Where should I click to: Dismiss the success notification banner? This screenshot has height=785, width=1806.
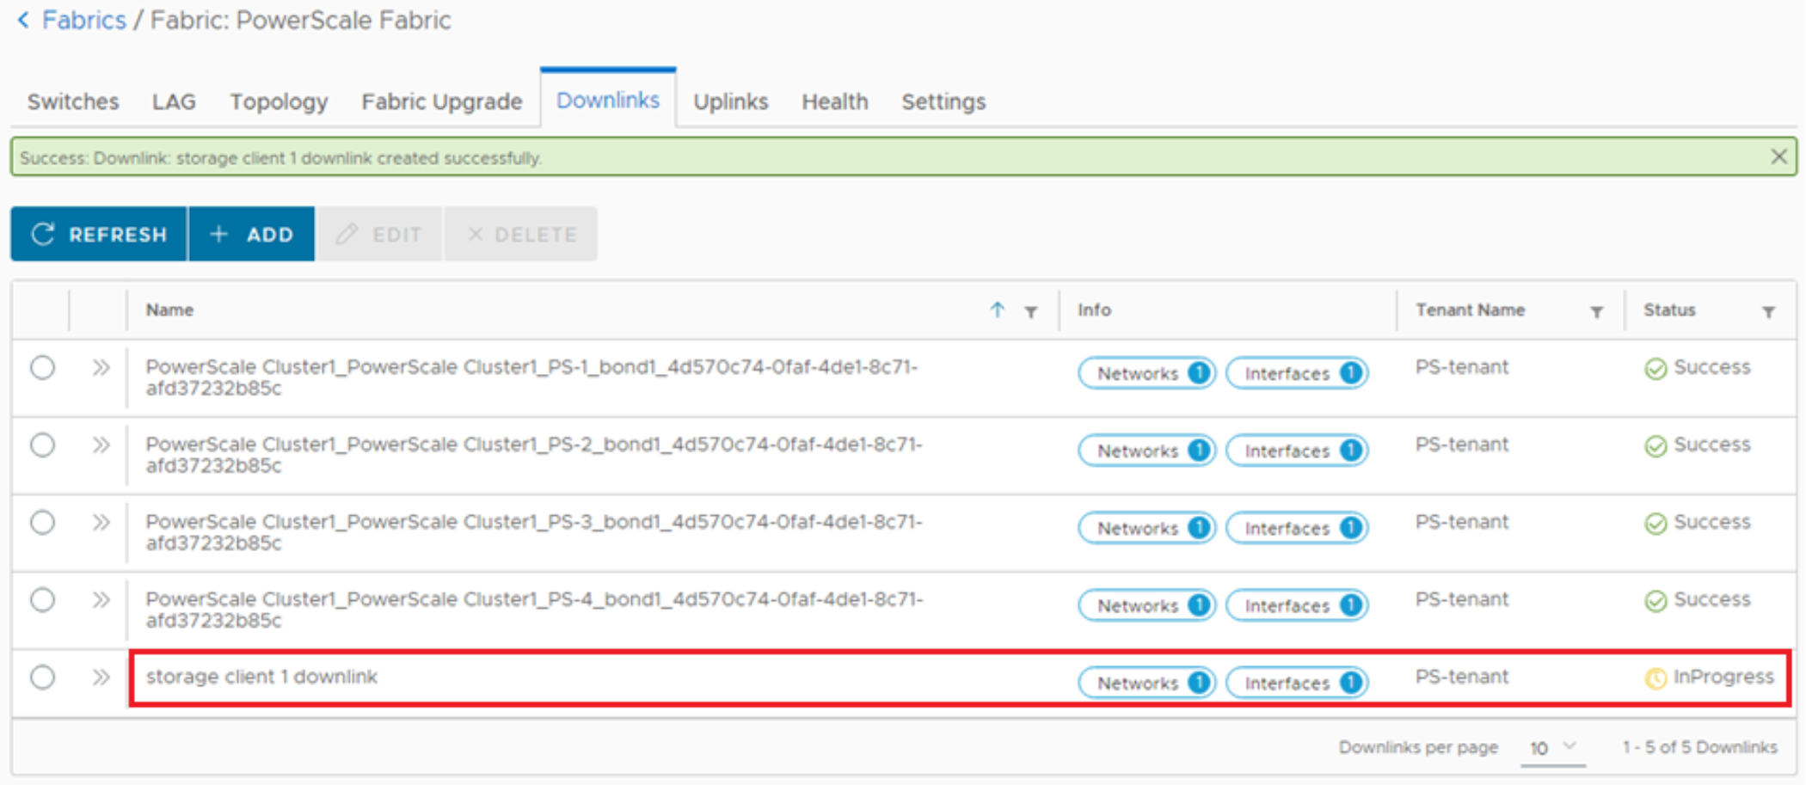tap(1778, 156)
